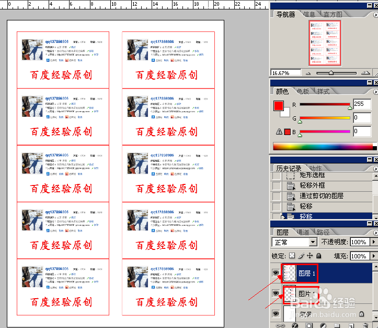Image resolution: width=378 pixels, height=328 pixels.
Task: Open opacity 不透明度 slider arrow
Action: coord(374,242)
